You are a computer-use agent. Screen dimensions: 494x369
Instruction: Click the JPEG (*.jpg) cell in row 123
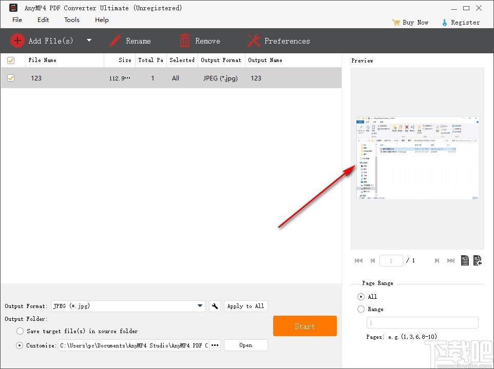pos(220,78)
